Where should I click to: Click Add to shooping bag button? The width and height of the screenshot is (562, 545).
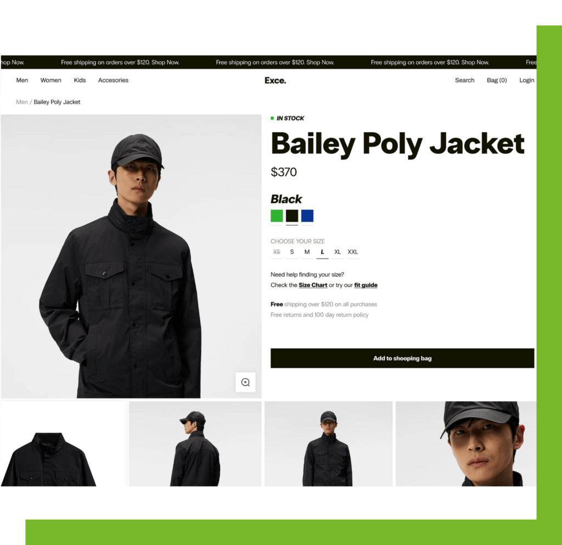(402, 358)
